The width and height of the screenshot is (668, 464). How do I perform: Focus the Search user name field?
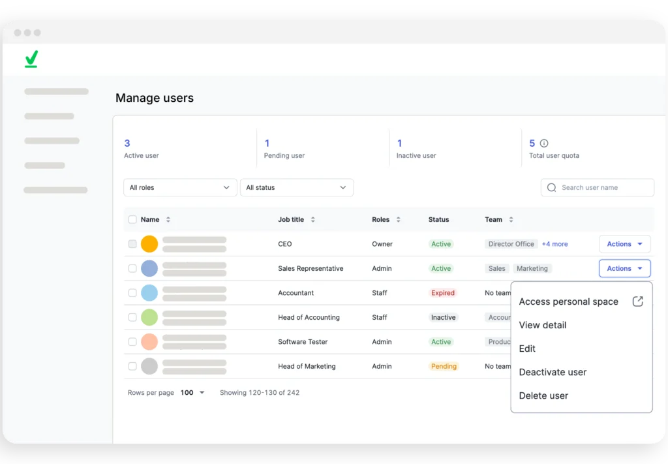click(603, 187)
